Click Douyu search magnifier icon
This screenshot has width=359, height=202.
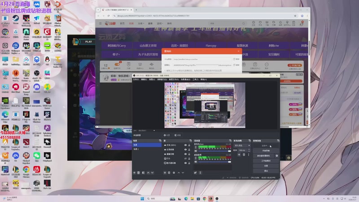(x=243, y=23)
